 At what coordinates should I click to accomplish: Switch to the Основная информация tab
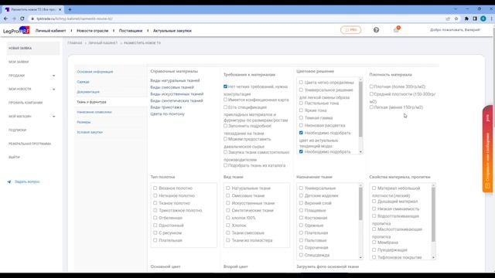click(x=94, y=72)
